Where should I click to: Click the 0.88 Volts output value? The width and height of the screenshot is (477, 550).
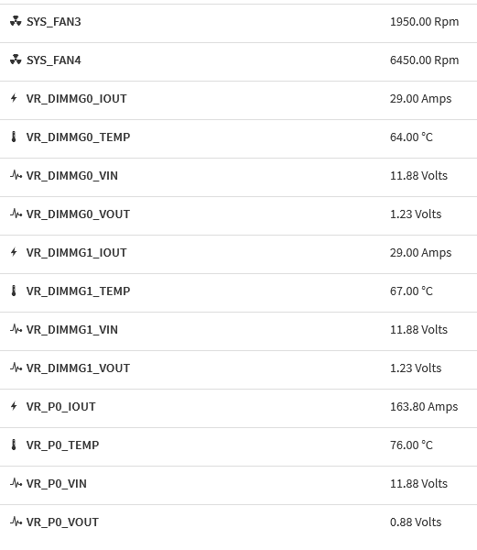pyautogui.click(x=416, y=522)
